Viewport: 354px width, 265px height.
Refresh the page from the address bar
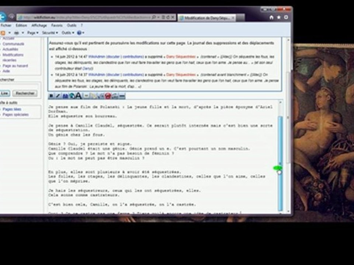click(x=168, y=17)
